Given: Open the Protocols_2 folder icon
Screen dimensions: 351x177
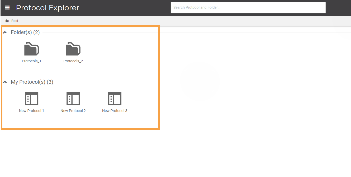Looking at the screenshot, I should pyautogui.click(x=73, y=49).
